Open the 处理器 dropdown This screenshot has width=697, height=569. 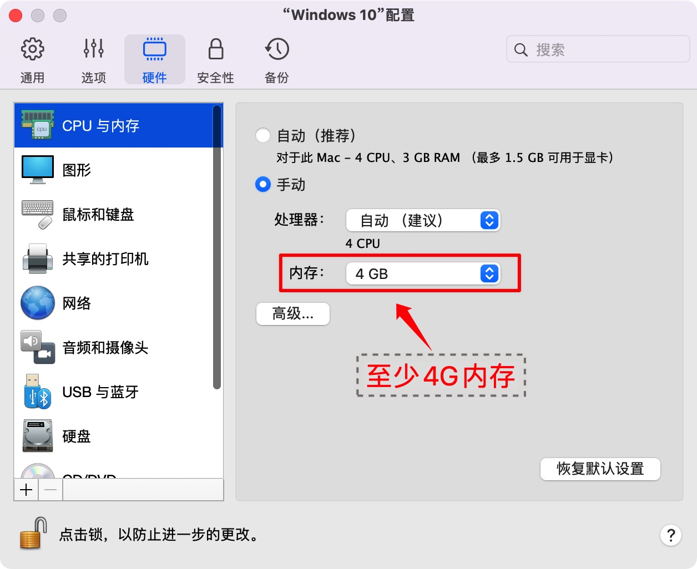(x=423, y=220)
